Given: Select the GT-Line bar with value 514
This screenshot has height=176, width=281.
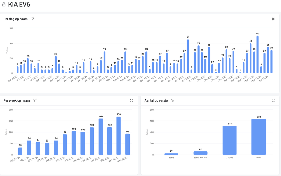Looking at the screenshot, I should pyautogui.click(x=230, y=140).
